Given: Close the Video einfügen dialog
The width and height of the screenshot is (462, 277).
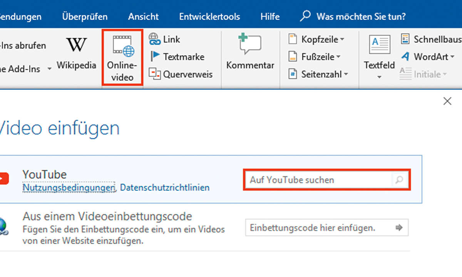Looking at the screenshot, I should [447, 101].
